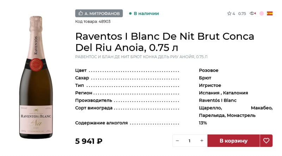Click the quantity input field

coord(189,141)
